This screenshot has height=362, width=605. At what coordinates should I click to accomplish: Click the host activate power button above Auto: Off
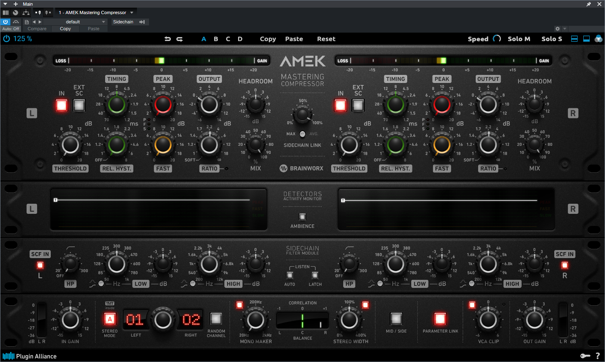6,22
